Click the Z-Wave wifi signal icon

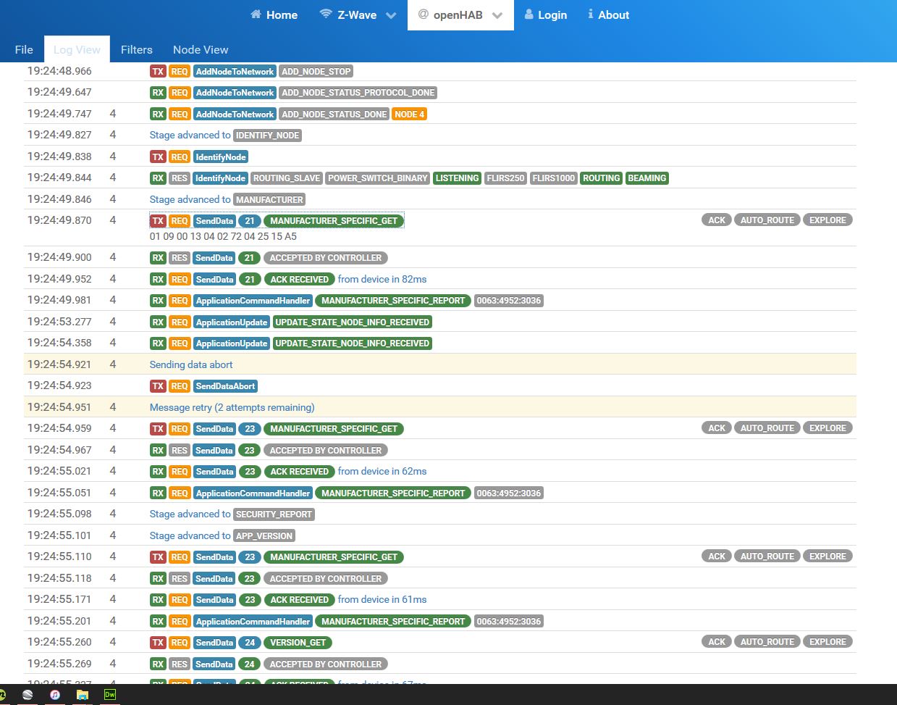click(326, 14)
